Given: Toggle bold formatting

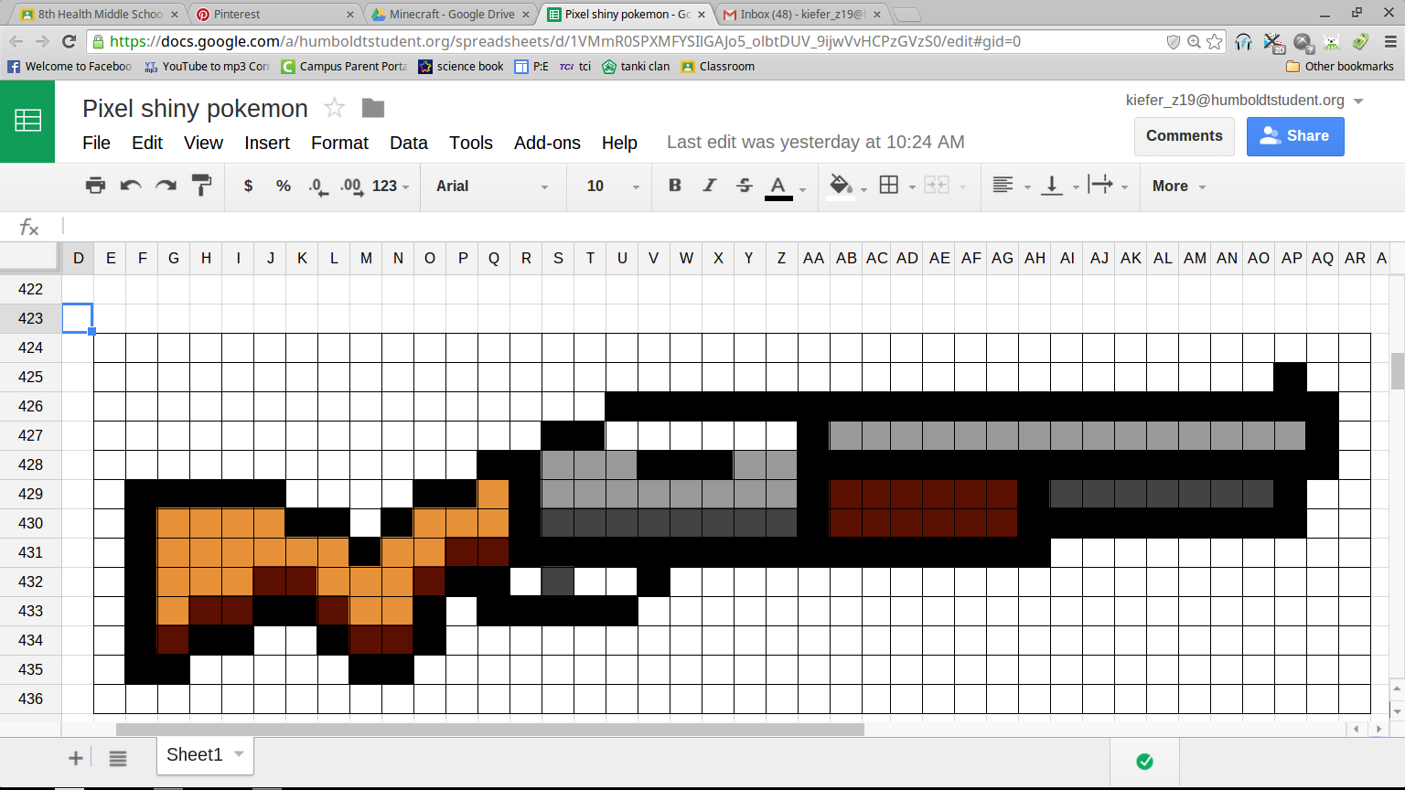Looking at the screenshot, I should 675,186.
